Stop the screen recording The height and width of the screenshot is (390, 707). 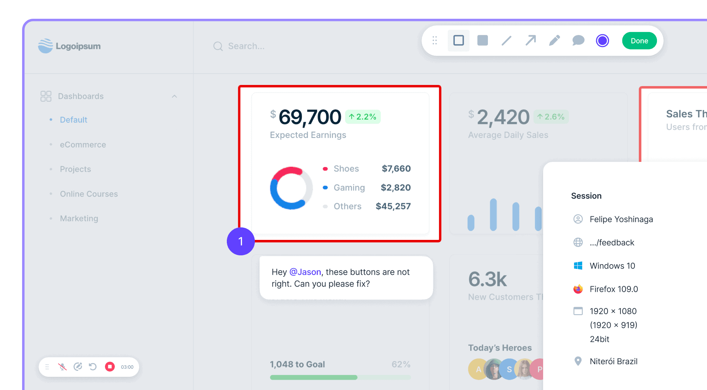coord(110,367)
